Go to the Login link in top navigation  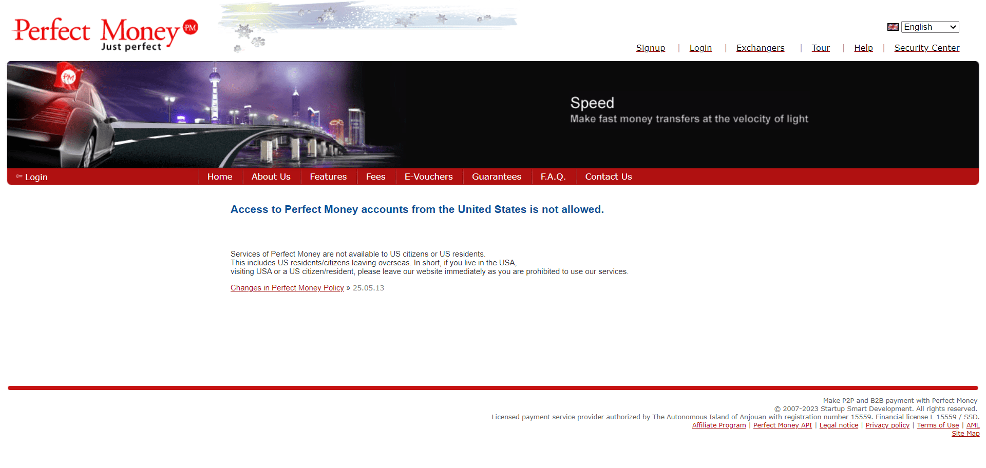click(x=700, y=48)
